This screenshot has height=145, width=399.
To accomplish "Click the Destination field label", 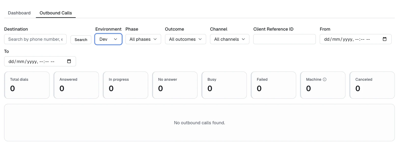I will coord(16,29).
